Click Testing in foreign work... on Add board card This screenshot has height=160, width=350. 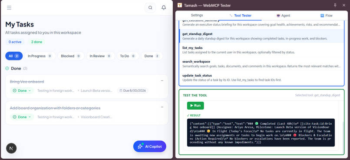click(56, 117)
